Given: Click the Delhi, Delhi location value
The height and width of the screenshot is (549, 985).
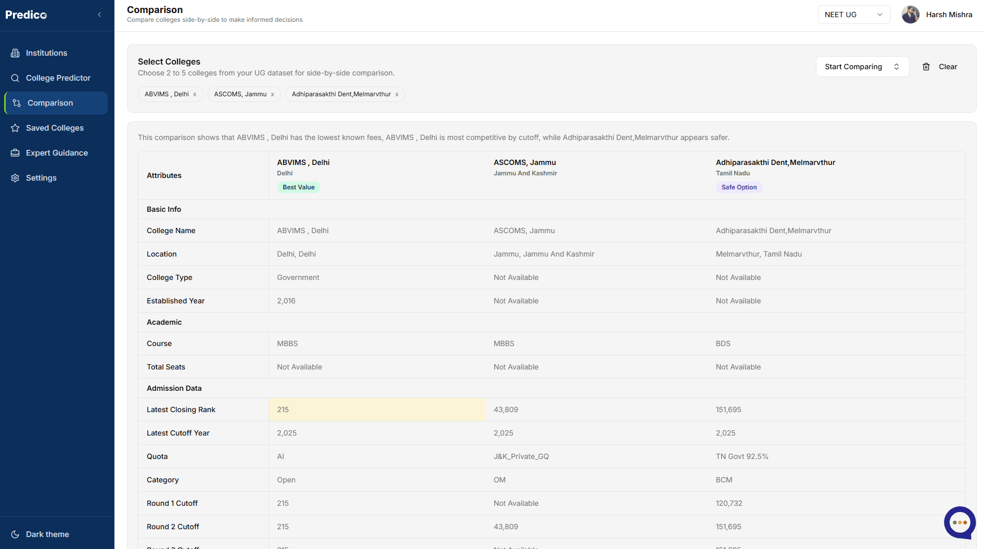Looking at the screenshot, I should click(x=297, y=254).
